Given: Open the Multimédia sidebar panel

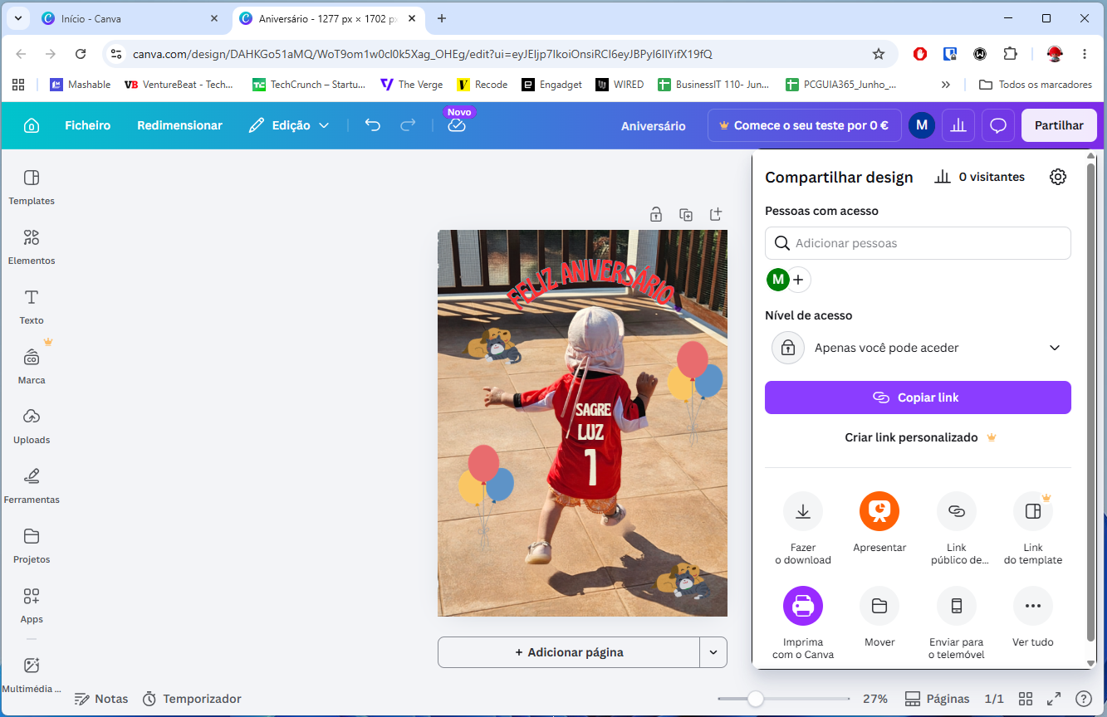Looking at the screenshot, I should [x=32, y=675].
